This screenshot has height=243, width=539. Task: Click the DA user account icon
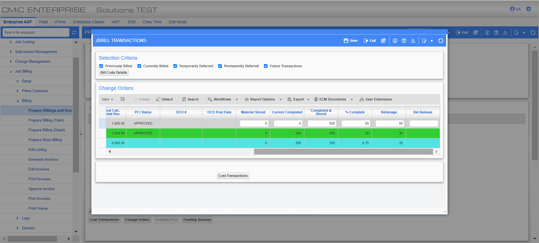(x=515, y=9)
